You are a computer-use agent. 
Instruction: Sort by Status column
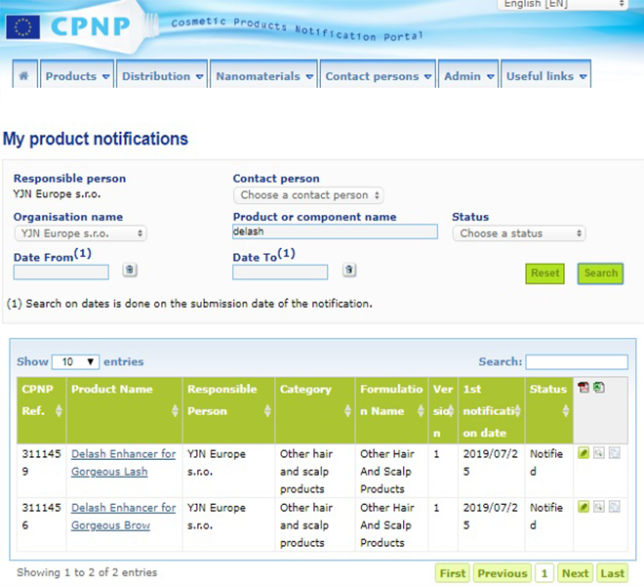coord(548,410)
